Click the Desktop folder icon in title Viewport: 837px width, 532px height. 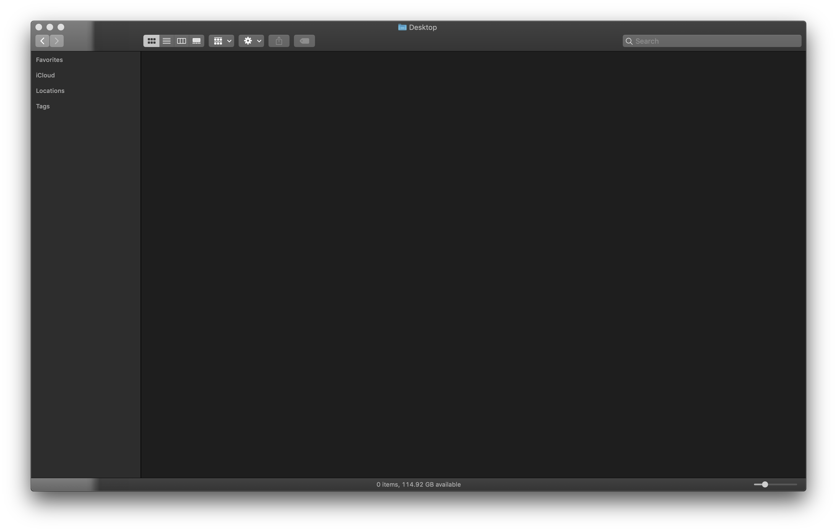pyautogui.click(x=402, y=27)
